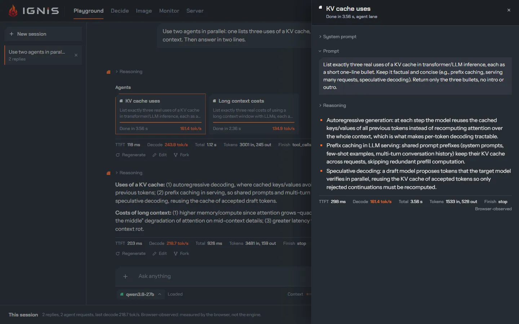Click 'Total 3.56 s' in the side panel

(x=411, y=202)
